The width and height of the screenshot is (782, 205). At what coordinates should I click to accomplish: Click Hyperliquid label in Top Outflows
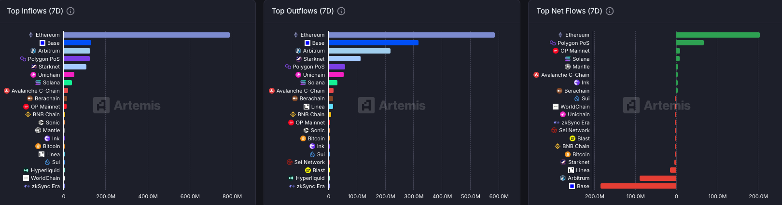point(310,178)
